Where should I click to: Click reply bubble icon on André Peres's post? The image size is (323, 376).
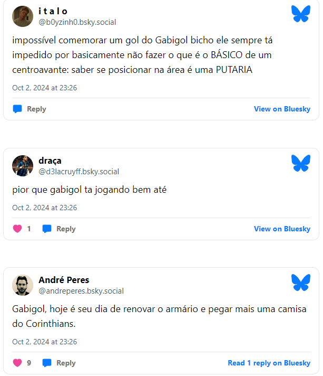[47, 363]
